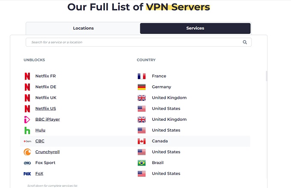This screenshot has height=188, width=291.
Task: Click the BBC iPlayer pink logo icon
Action: (x=27, y=119)
